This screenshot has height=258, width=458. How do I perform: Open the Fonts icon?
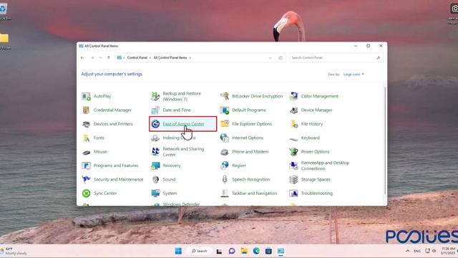(86, 138)
